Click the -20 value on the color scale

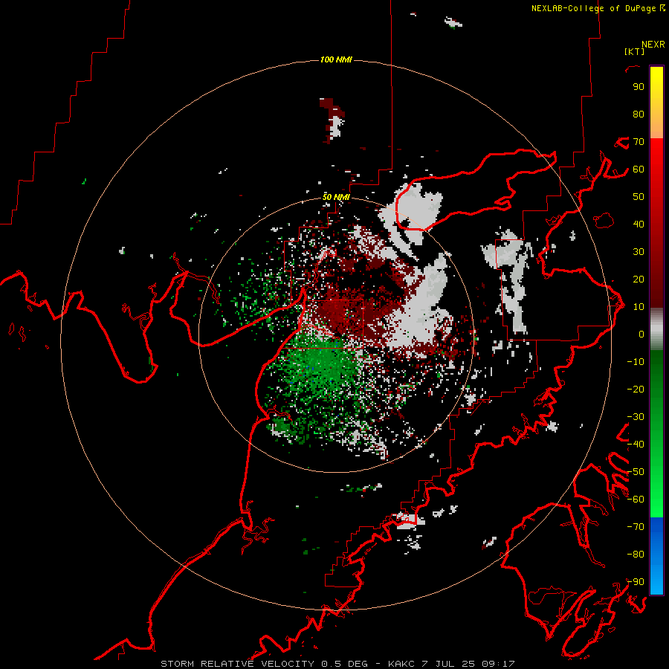tap(636, 389)
